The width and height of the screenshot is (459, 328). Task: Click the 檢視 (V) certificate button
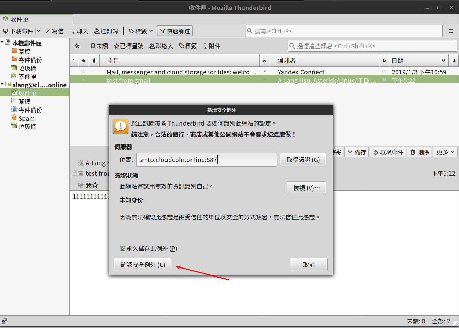[306, 188]
